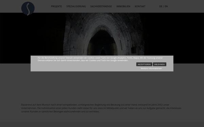Screen dimensions: 204x127
Task: Click the round S logo in the header
Action: pyautogui.click(x=28, y=8)
